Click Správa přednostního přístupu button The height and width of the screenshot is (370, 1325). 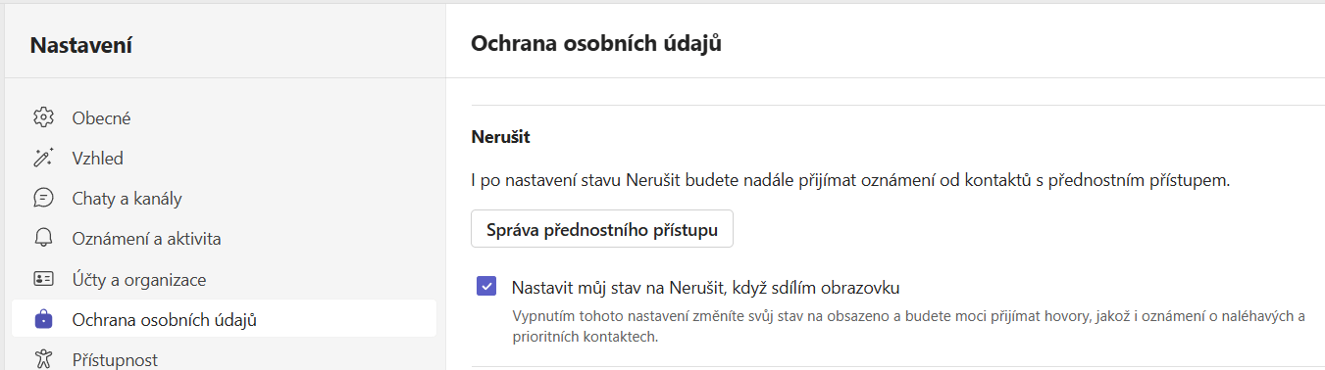click(602, 230)
